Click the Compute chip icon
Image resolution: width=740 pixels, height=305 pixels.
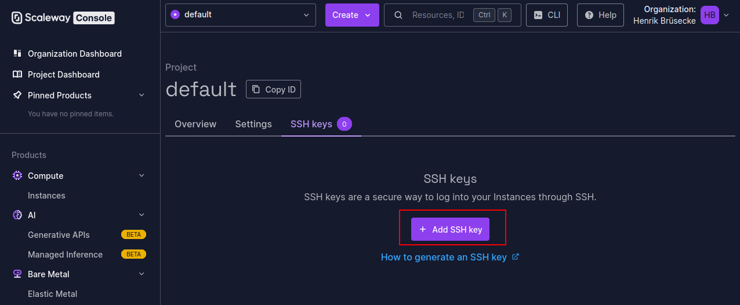[x=17, y=175]
